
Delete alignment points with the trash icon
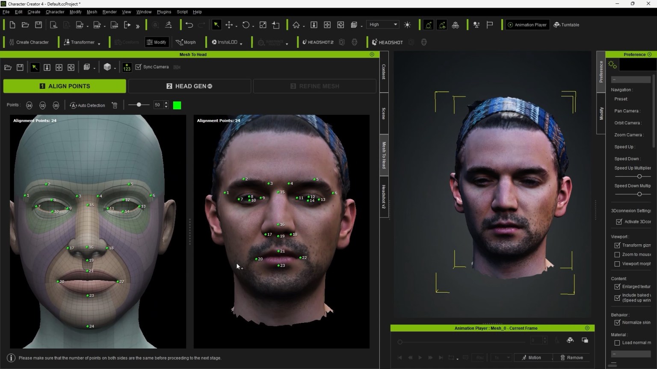pos(115,105)
